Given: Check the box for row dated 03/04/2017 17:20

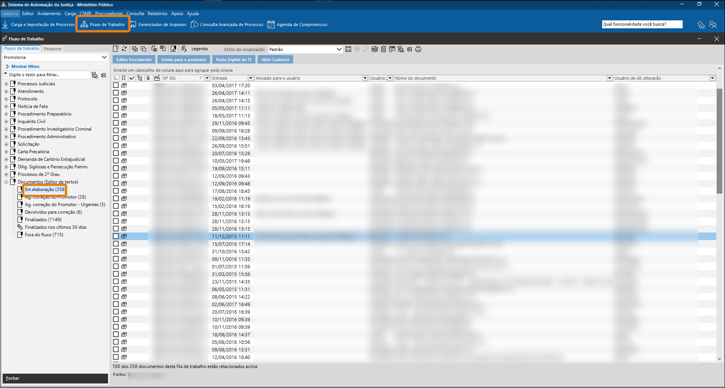Looking at the screenshot, I should point(116,85).
